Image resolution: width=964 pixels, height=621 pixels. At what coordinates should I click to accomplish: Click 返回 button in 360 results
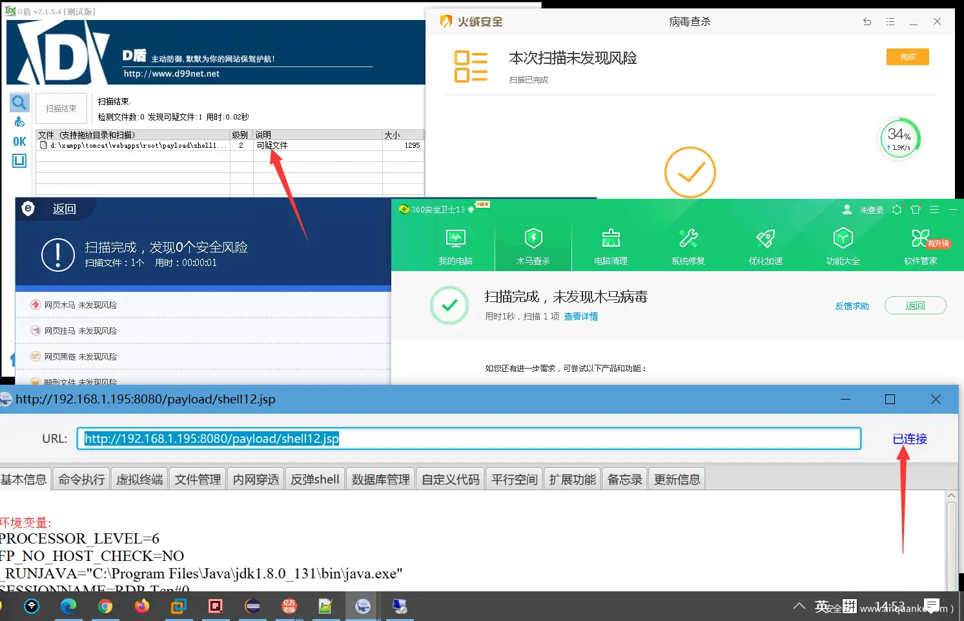coord(915,306)
